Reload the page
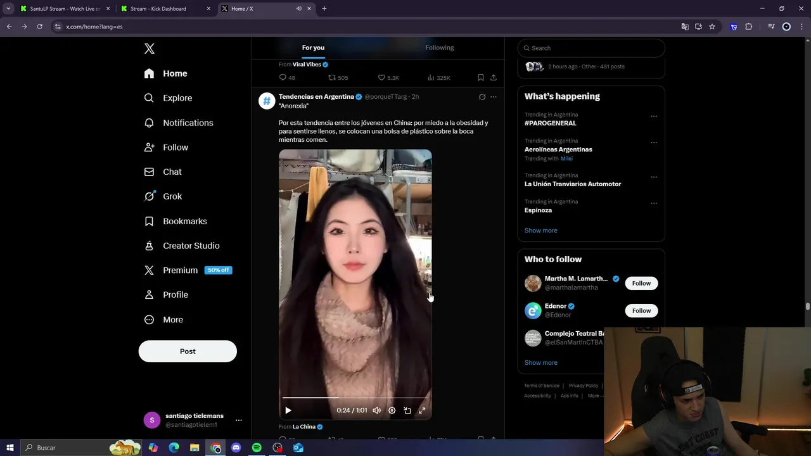The height and width of the screenshot is (456, 811). tap(39, 27)
